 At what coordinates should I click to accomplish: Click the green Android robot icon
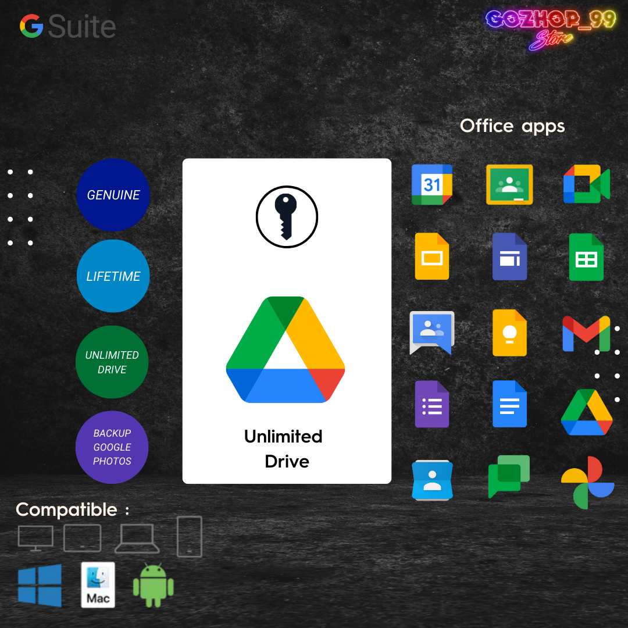154,585
